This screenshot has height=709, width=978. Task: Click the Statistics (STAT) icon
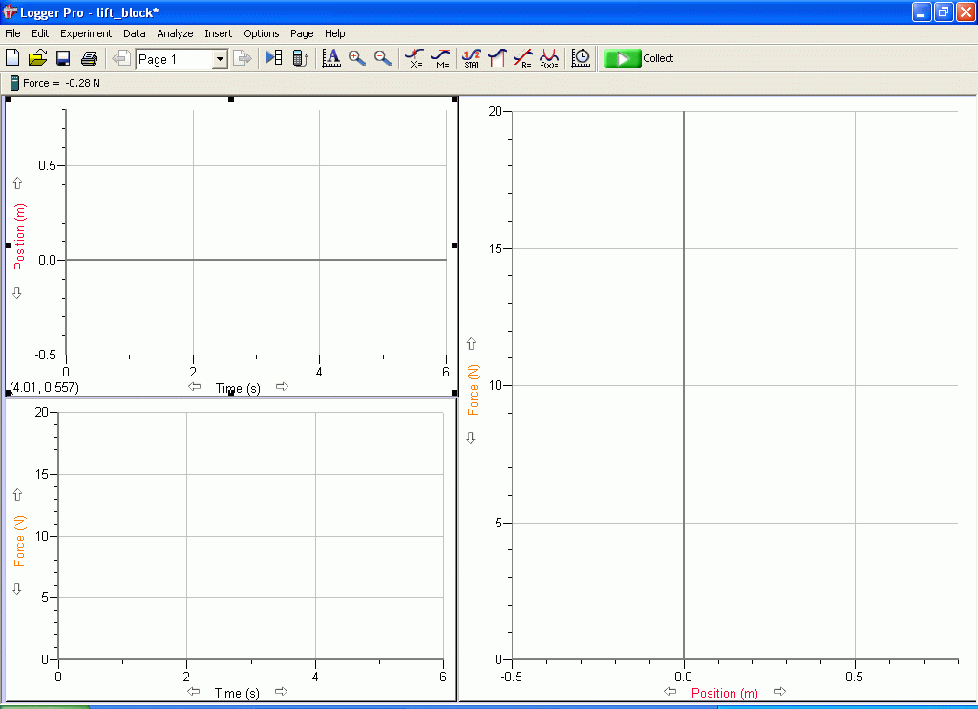point(472,58)
